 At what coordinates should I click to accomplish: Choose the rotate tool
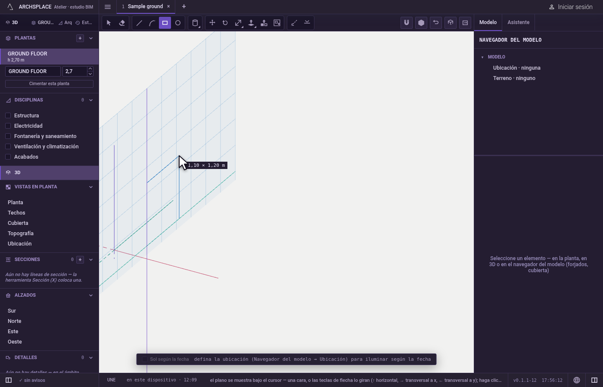pos(225,23)
